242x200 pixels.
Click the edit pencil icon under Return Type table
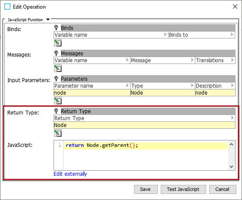pos(58,133)
